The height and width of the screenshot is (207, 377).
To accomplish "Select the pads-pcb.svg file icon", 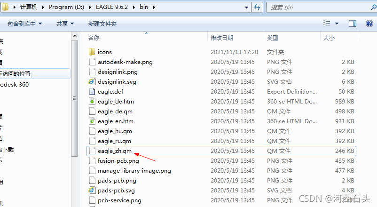I will [x=92, y=190].
